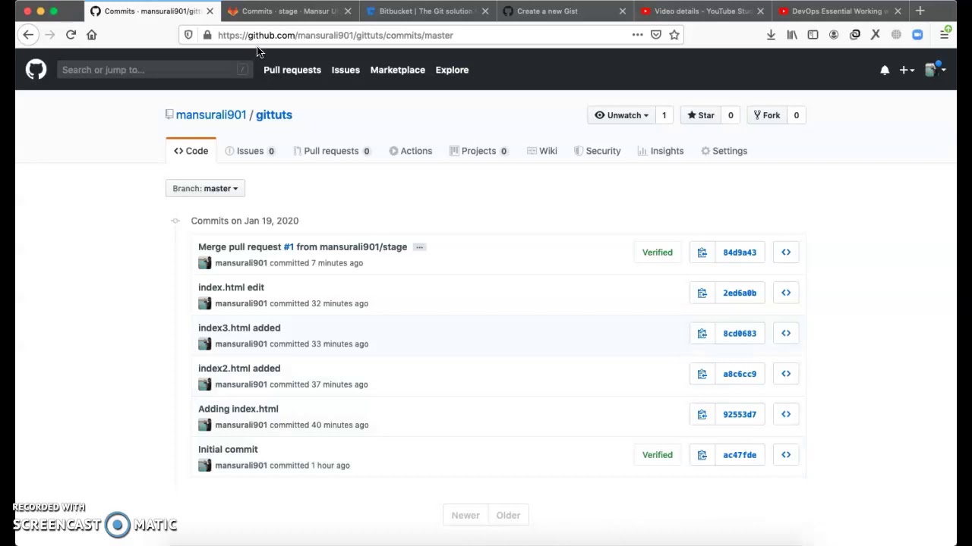The height and width of the screenshot is (546, 972).
Task: Switch to the Code tab
Action: pyautogui.click(x=191, y=151)
